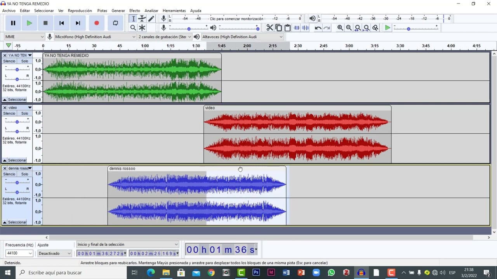The width and height of the screenshot is (497, 279).
Task: Open the Ajuste Desactivado snap dropdown
Action: tap(55, 253)
